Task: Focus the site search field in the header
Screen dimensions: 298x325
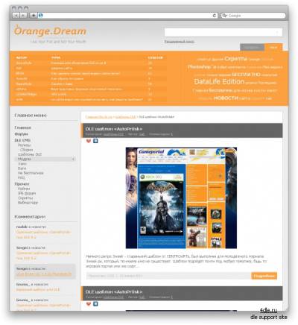Action: tap(223, 32)
